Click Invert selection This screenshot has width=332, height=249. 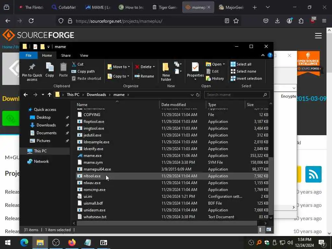(246, 78)
